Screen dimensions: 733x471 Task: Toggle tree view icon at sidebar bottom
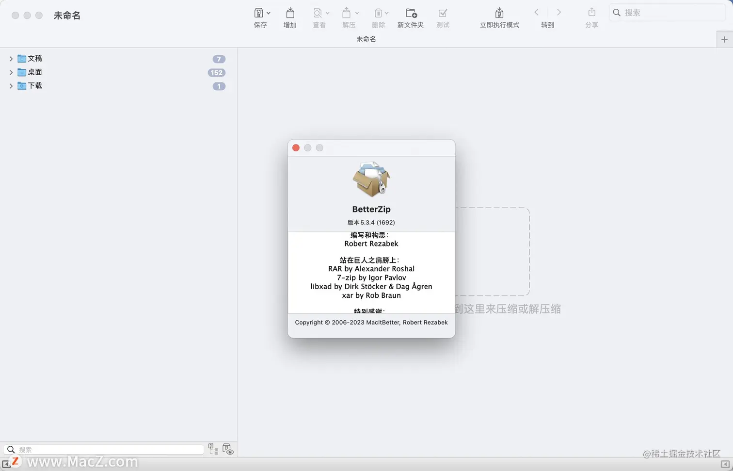tap(213, 449)
